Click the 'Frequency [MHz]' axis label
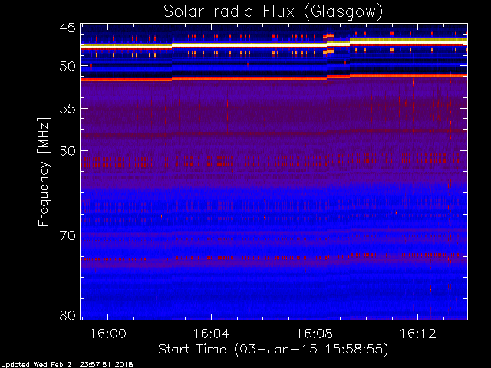Screen dimensions: 491x368 click(44, 172)
